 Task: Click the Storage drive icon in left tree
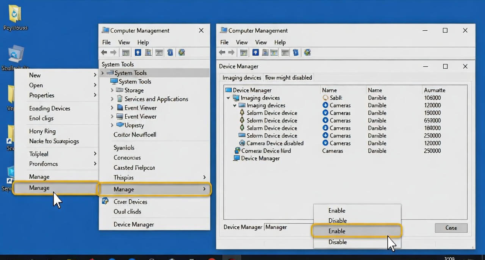coord(119,90)
